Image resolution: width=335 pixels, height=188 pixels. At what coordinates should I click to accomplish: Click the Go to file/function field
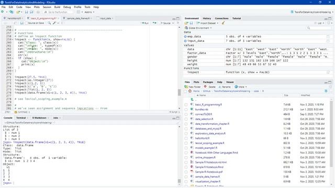click(58, 12)
